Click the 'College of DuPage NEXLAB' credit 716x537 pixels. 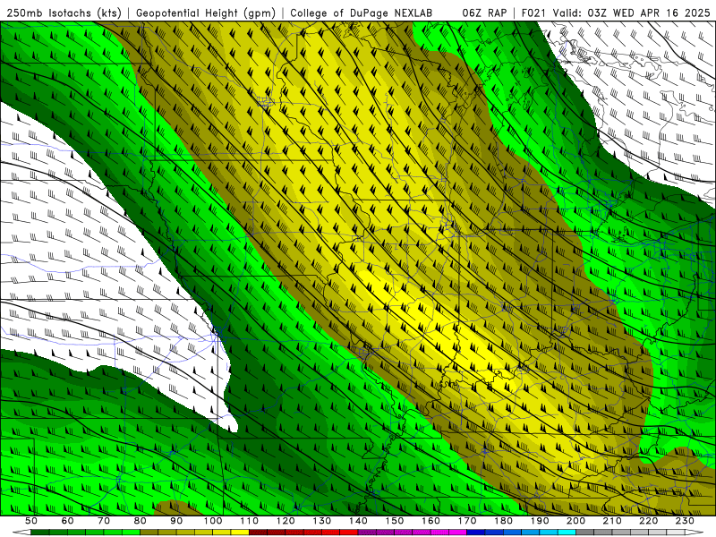tap(362, 13)
